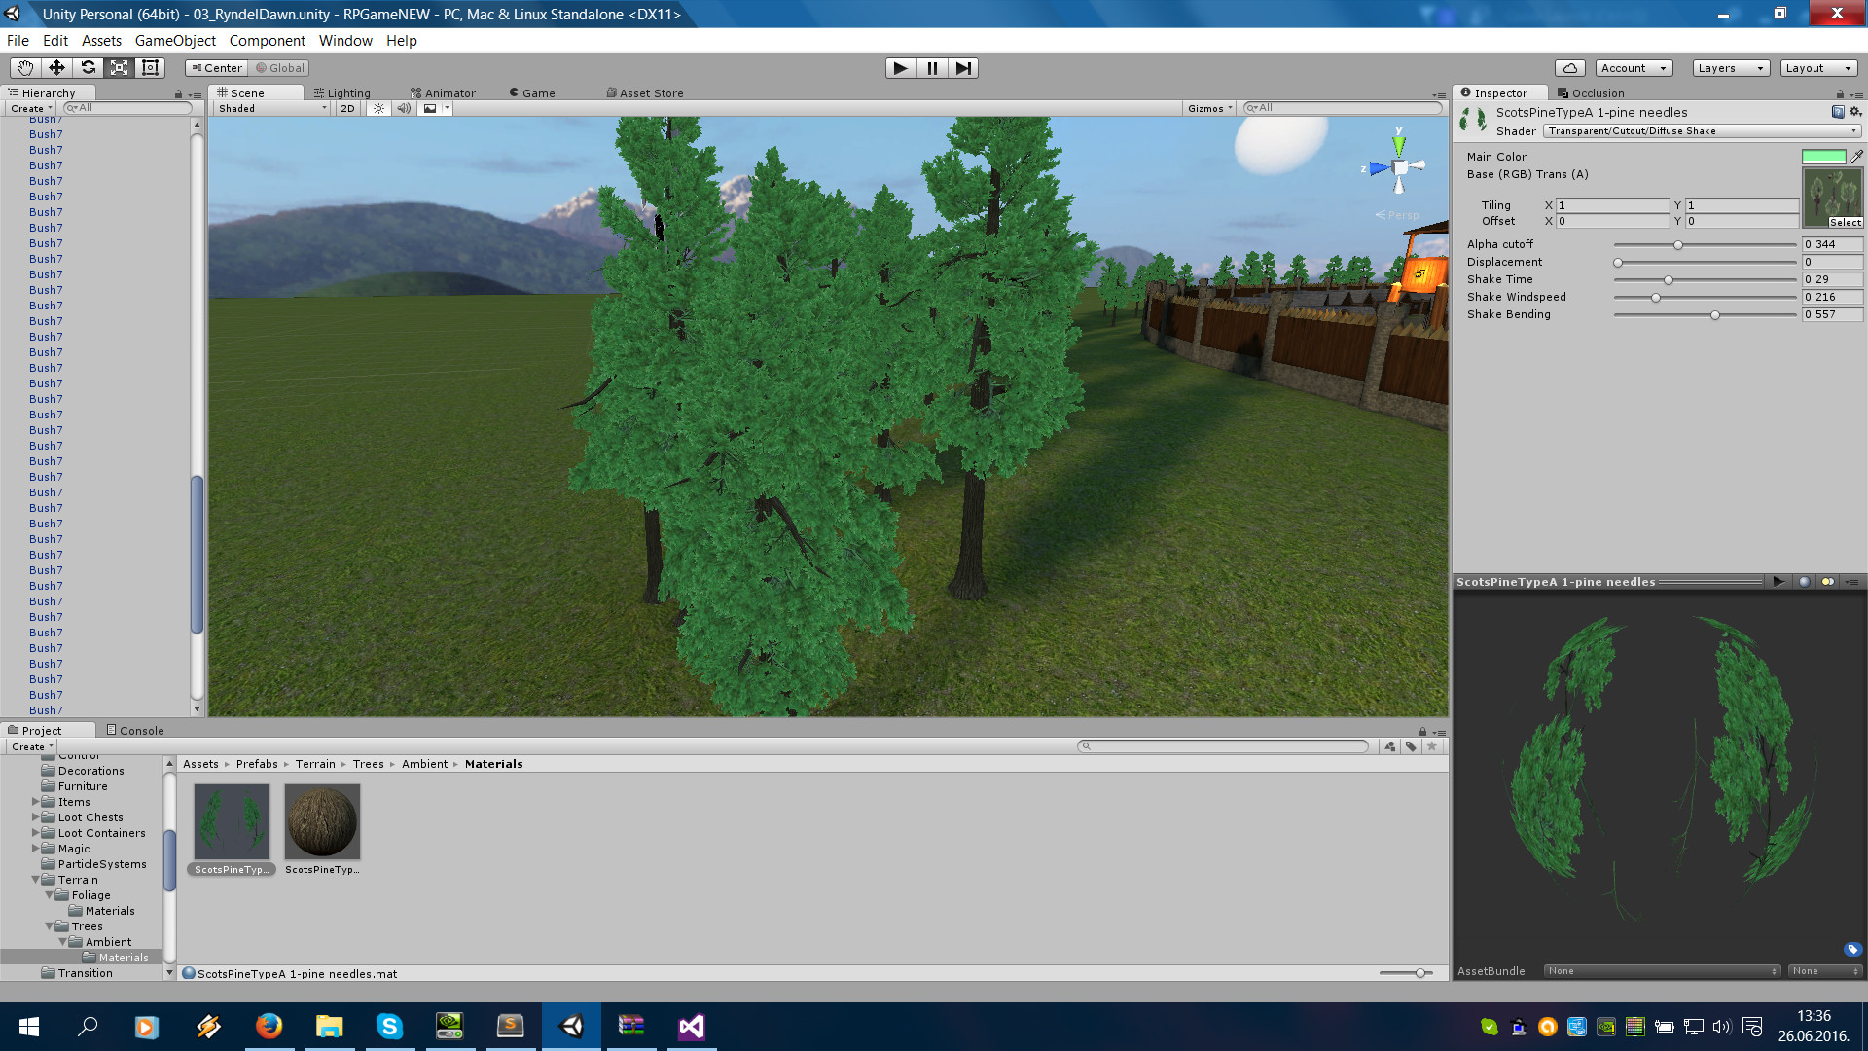Open the GameObject menu
The image size is (1868, 1051).
pos(175,41)
